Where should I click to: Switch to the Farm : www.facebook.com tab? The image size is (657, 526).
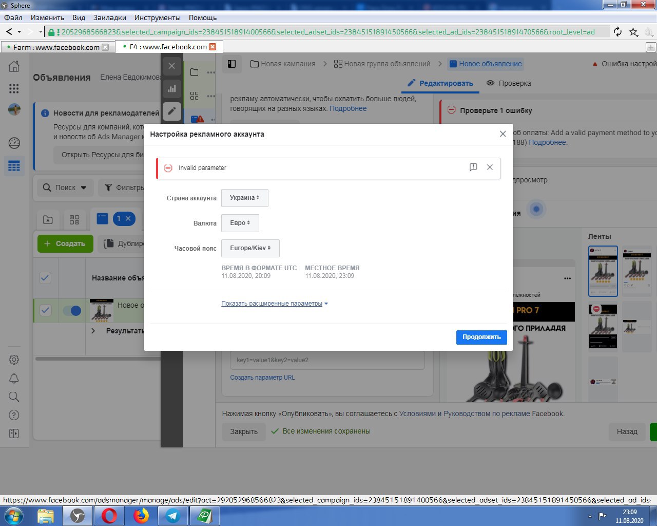56,47
